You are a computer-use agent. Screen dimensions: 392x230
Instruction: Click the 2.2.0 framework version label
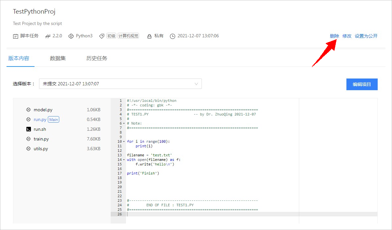[57, 36]
